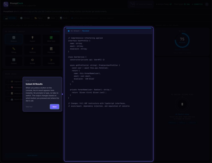Switch to the VS Code app tab
212x163 pixels.
[x=11, y=18]
